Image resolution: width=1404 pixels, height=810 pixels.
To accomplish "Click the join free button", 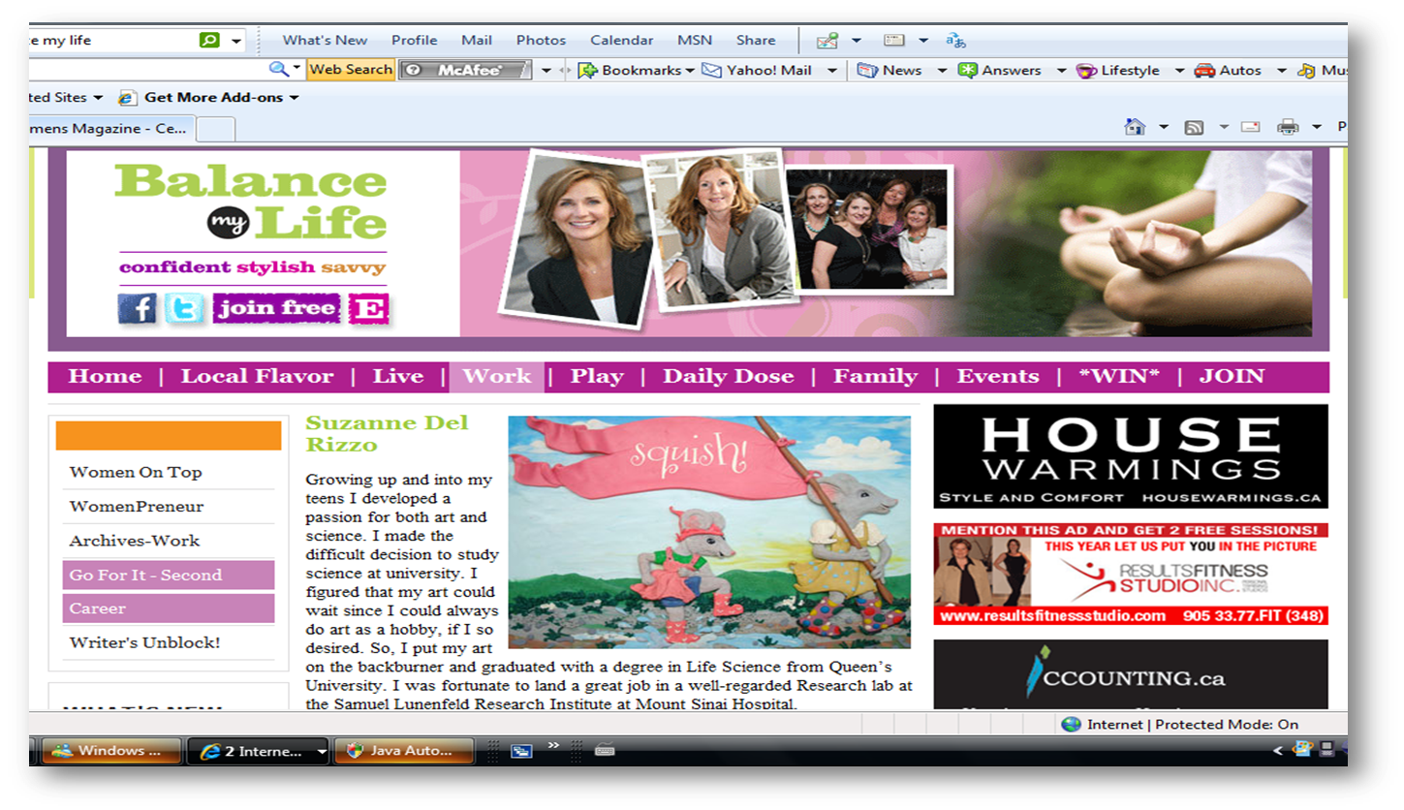I will click(x=277, y=309).
